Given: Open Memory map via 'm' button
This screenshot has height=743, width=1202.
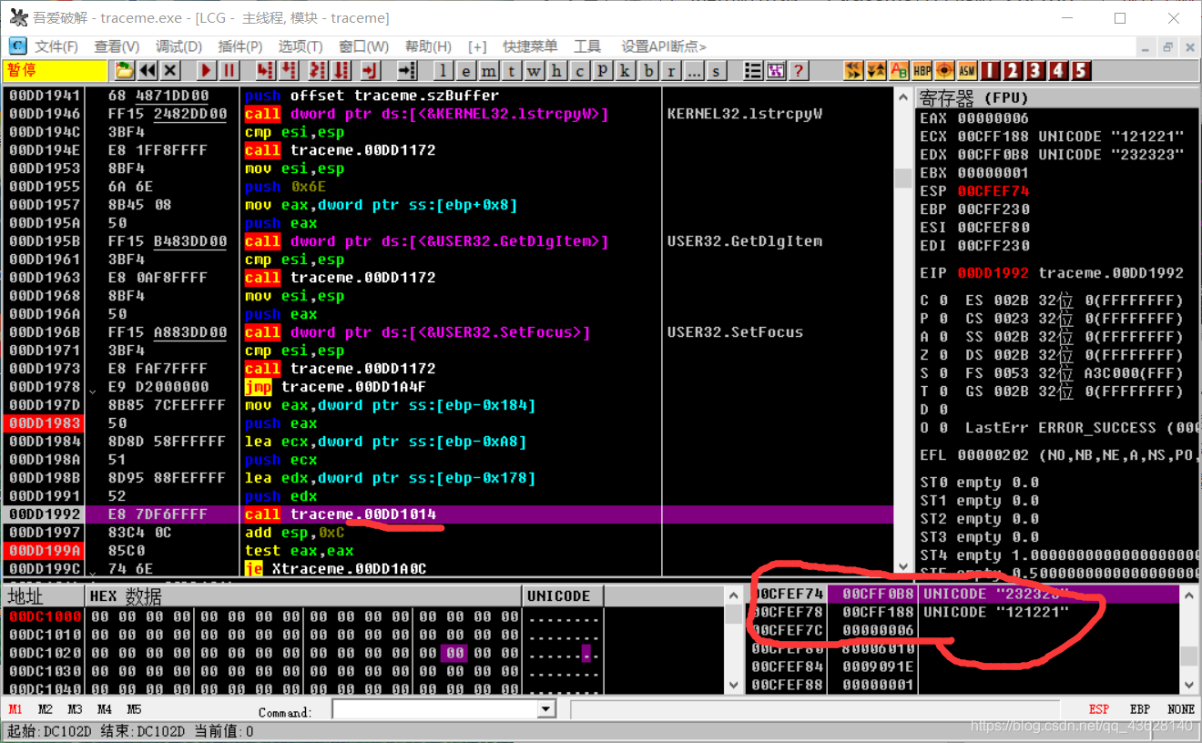Looking at the screenshot, I should (x=489, y=71).
